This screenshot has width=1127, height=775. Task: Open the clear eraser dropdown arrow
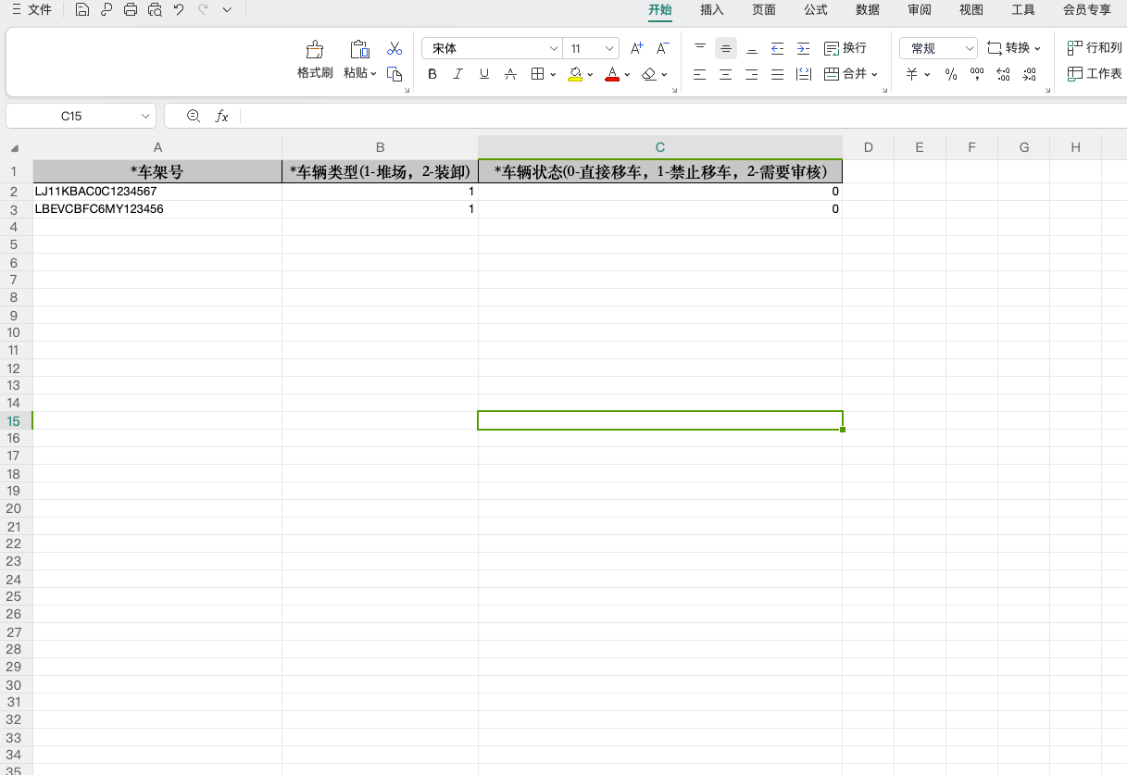click(x=664, y=74)
